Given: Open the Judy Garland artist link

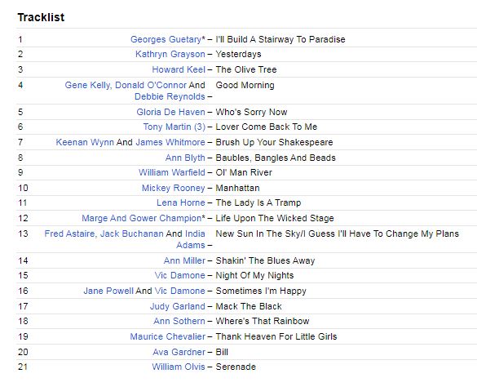Looking at the screenshot, I should pos(178,306).
